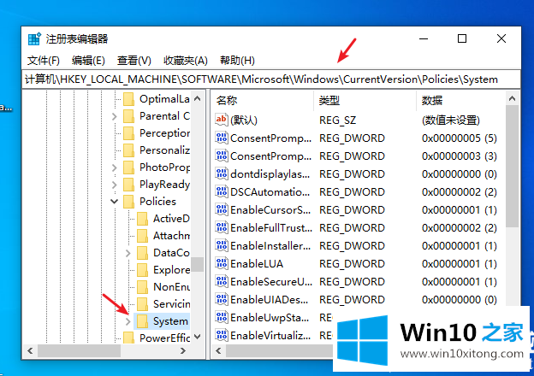Viewport: 534px width, 376px height.
Task: Expand the PhotoProp tree node
Action: [115, 167]
